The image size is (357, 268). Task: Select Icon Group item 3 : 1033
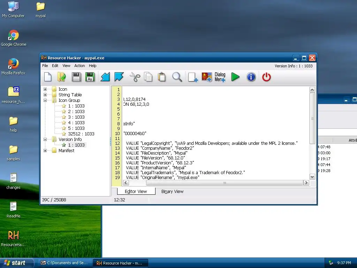[x=76, y=117]
